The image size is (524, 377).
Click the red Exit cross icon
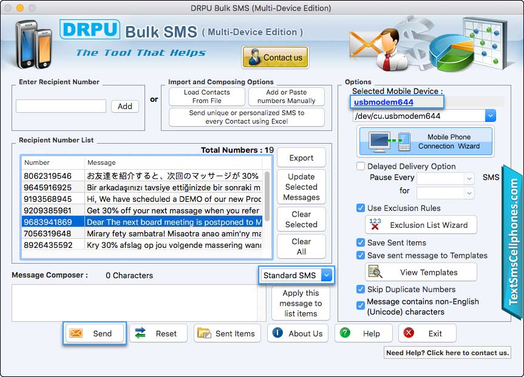point(409,333)
